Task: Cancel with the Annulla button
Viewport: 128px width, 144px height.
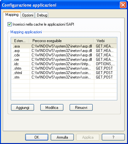Action: (62, 137)
